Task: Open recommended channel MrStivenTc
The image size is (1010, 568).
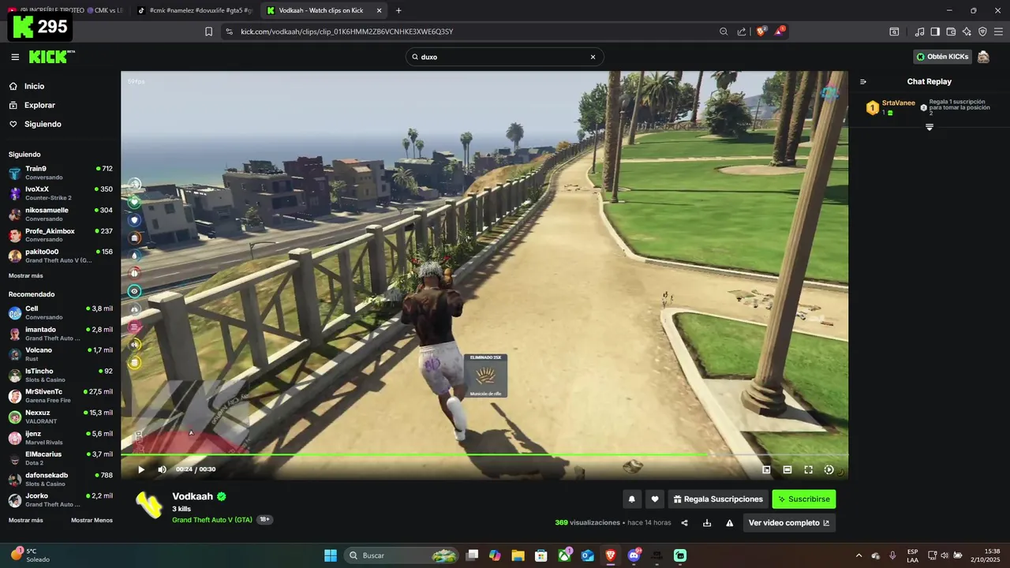Action: 60,396
